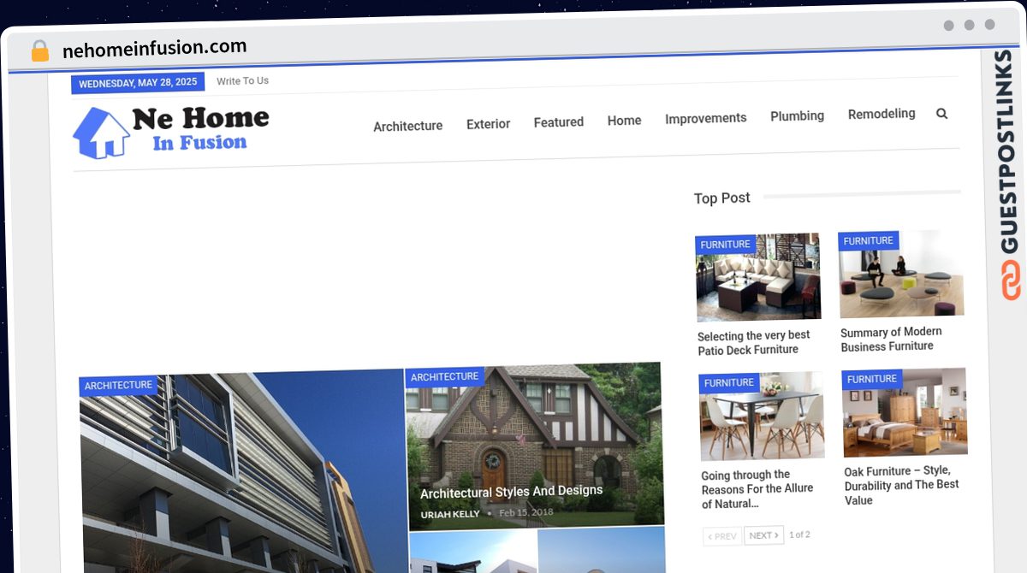Click the Feb 15, 2018 post date
This screenshot has height=573, width=1027.
(525, 512)
